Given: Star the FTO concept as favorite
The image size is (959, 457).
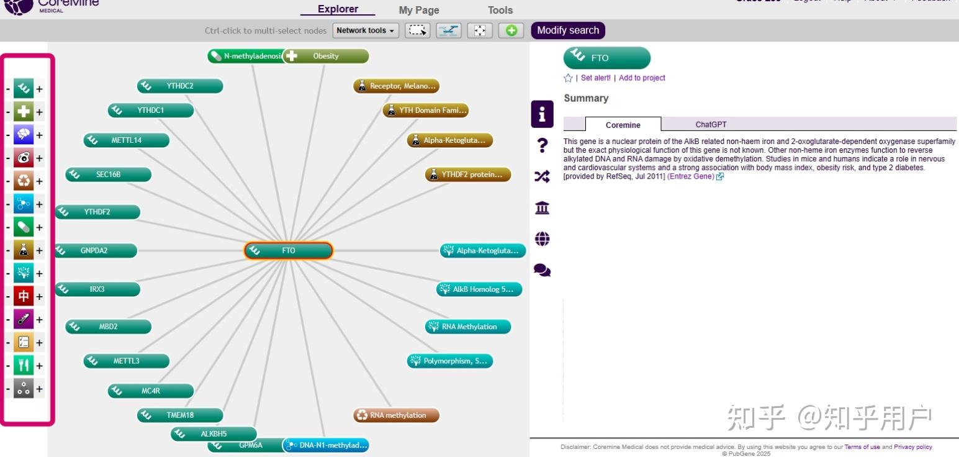Looking at the screenshot, I should click(568, 78).
